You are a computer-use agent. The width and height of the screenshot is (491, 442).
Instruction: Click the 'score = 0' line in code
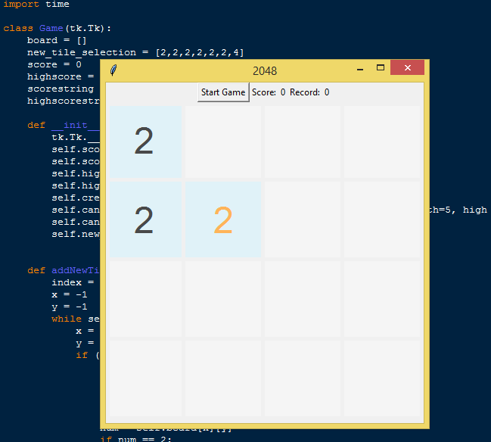[54, 65]
